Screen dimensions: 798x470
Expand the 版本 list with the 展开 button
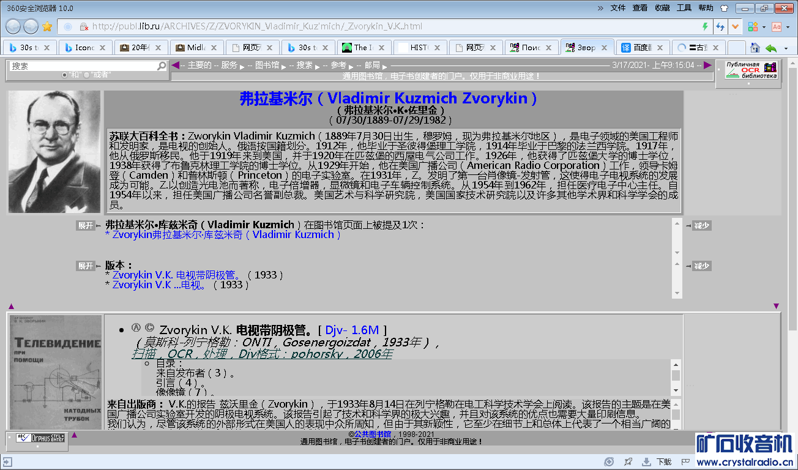pos(86,266)
